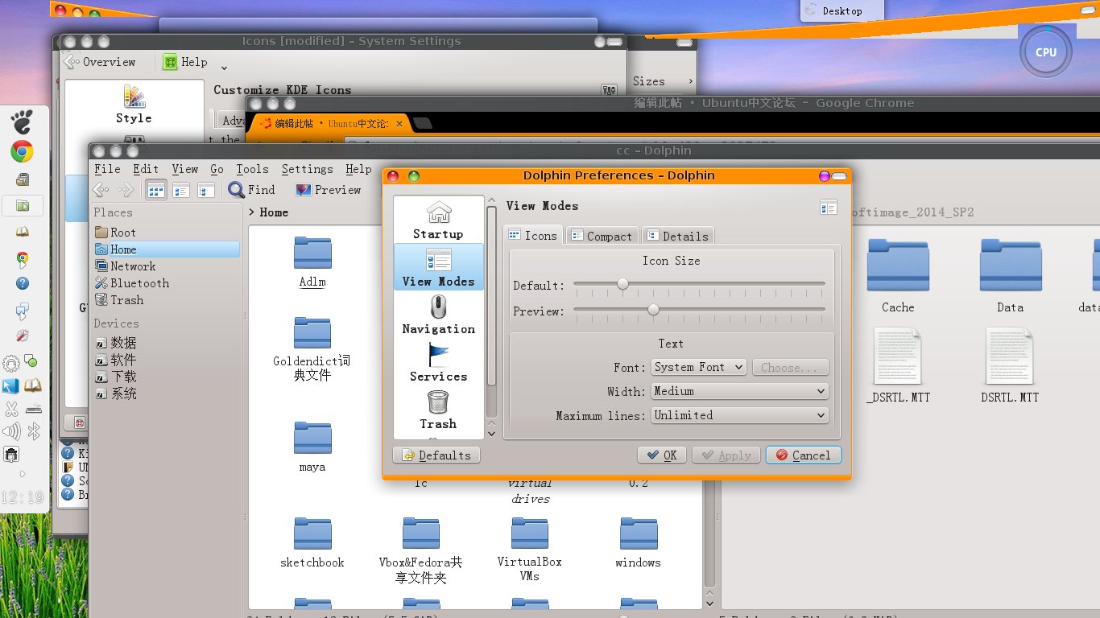Click Overview in System Settings toolbar
This screenshot has height=618, width=1100.
pos(100,62)
